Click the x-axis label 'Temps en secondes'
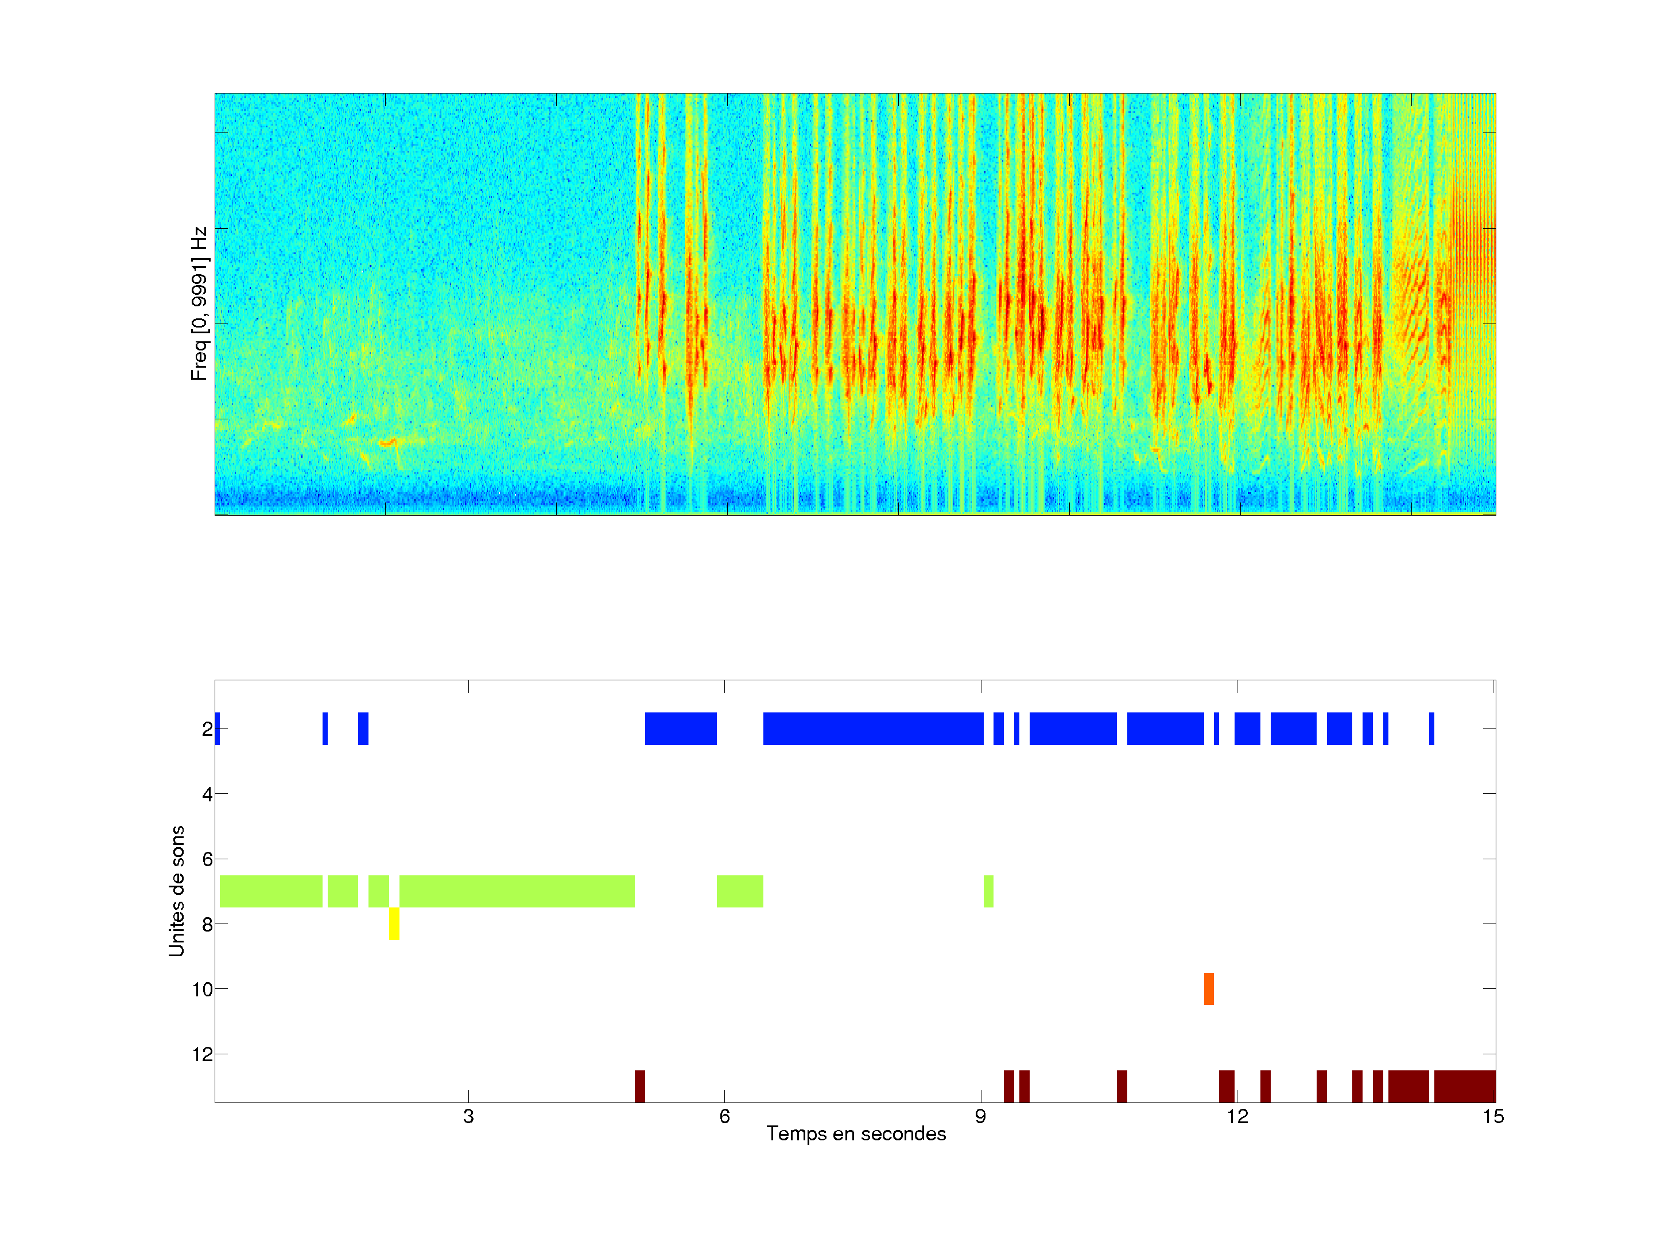Image resolution: width=1653 pixels, height=1239 pixels. [856, 1133]
